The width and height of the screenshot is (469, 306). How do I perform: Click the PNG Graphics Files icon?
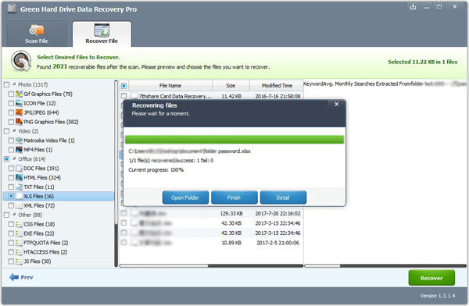coord(19,122)
